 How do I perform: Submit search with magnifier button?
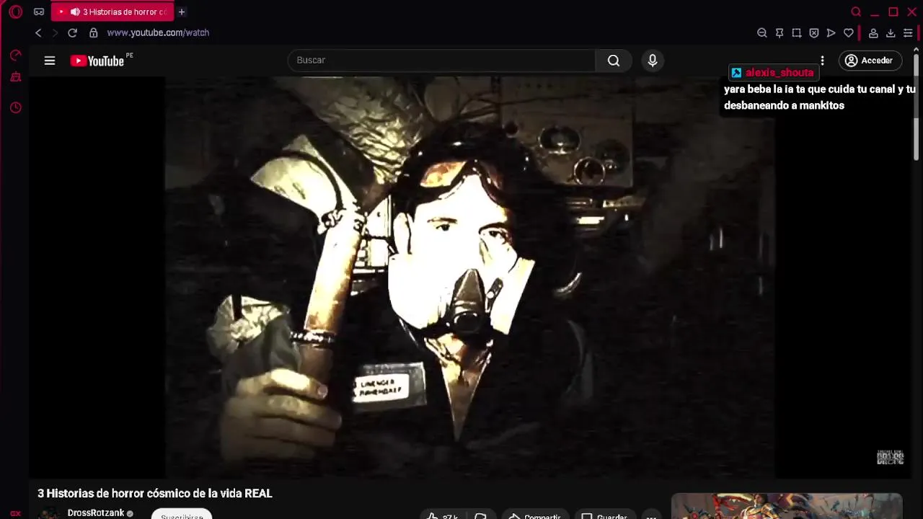pos(614,61)
